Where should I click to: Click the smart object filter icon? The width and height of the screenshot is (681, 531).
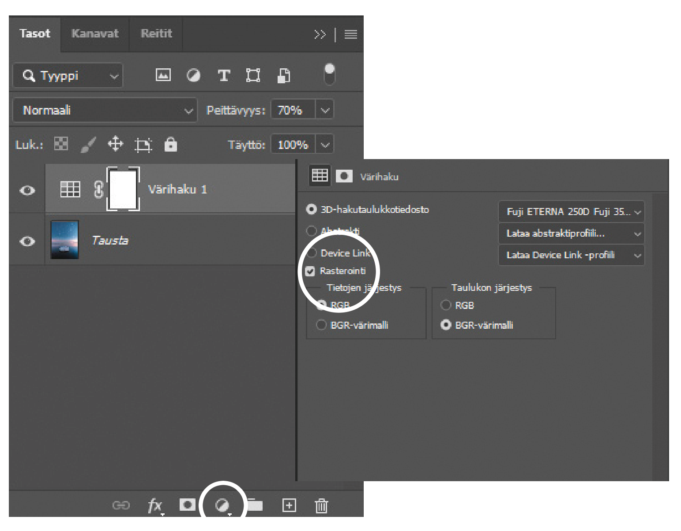(283, 76)
